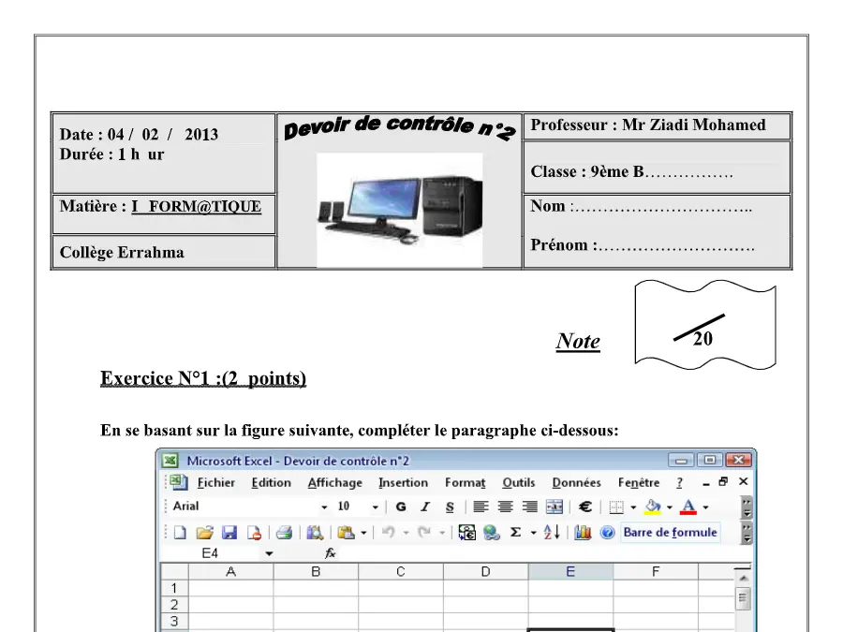Click the Borders icon
Screen dimensions: 843x632
(616, 507)
